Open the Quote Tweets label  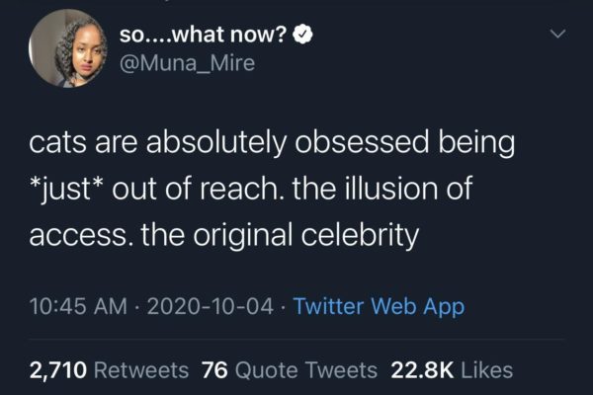[307, 370]
